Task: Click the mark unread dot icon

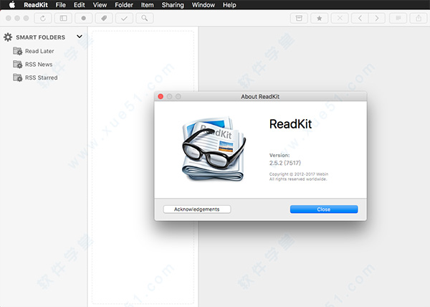Action: click(x=84, y=19)
